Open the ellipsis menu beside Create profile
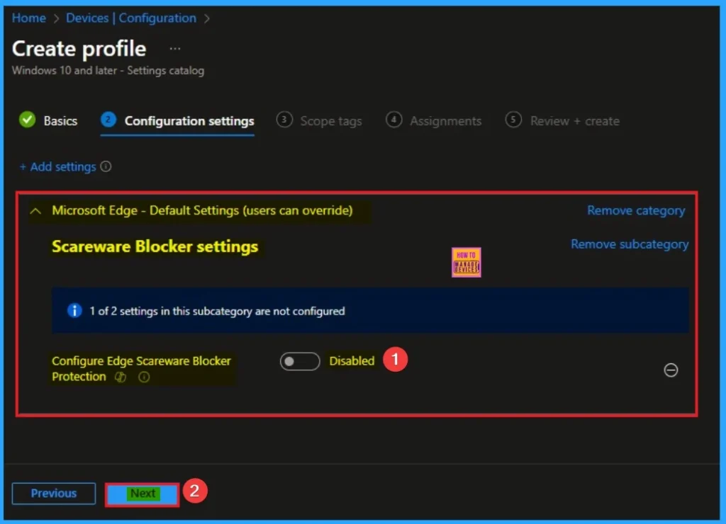The image size is (726, 524). click(174, 49)
